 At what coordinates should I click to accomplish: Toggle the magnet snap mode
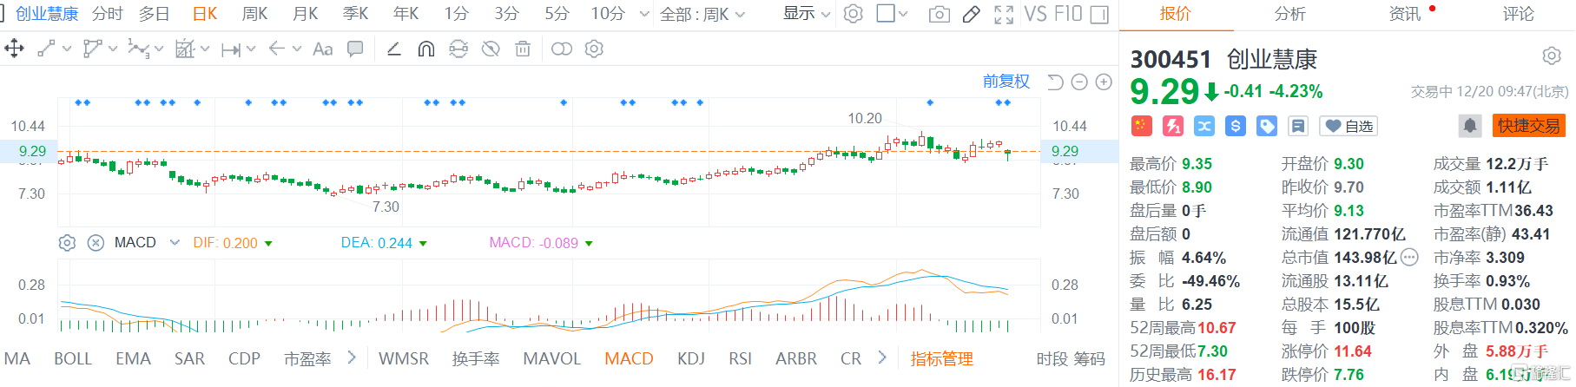click(x=425, y=49)
